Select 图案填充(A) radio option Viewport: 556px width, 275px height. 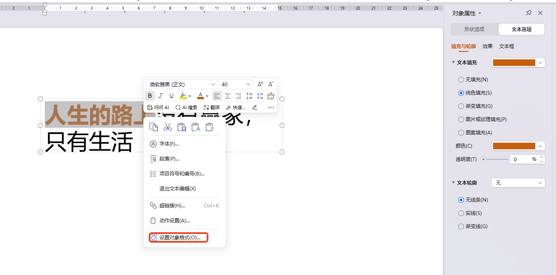click(475, 133)
